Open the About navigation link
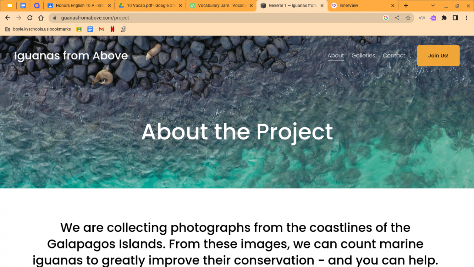 tap(336, 56)
